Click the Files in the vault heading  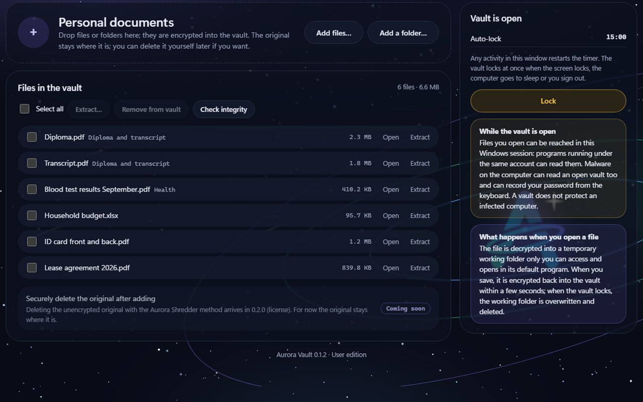coord(50,88)
